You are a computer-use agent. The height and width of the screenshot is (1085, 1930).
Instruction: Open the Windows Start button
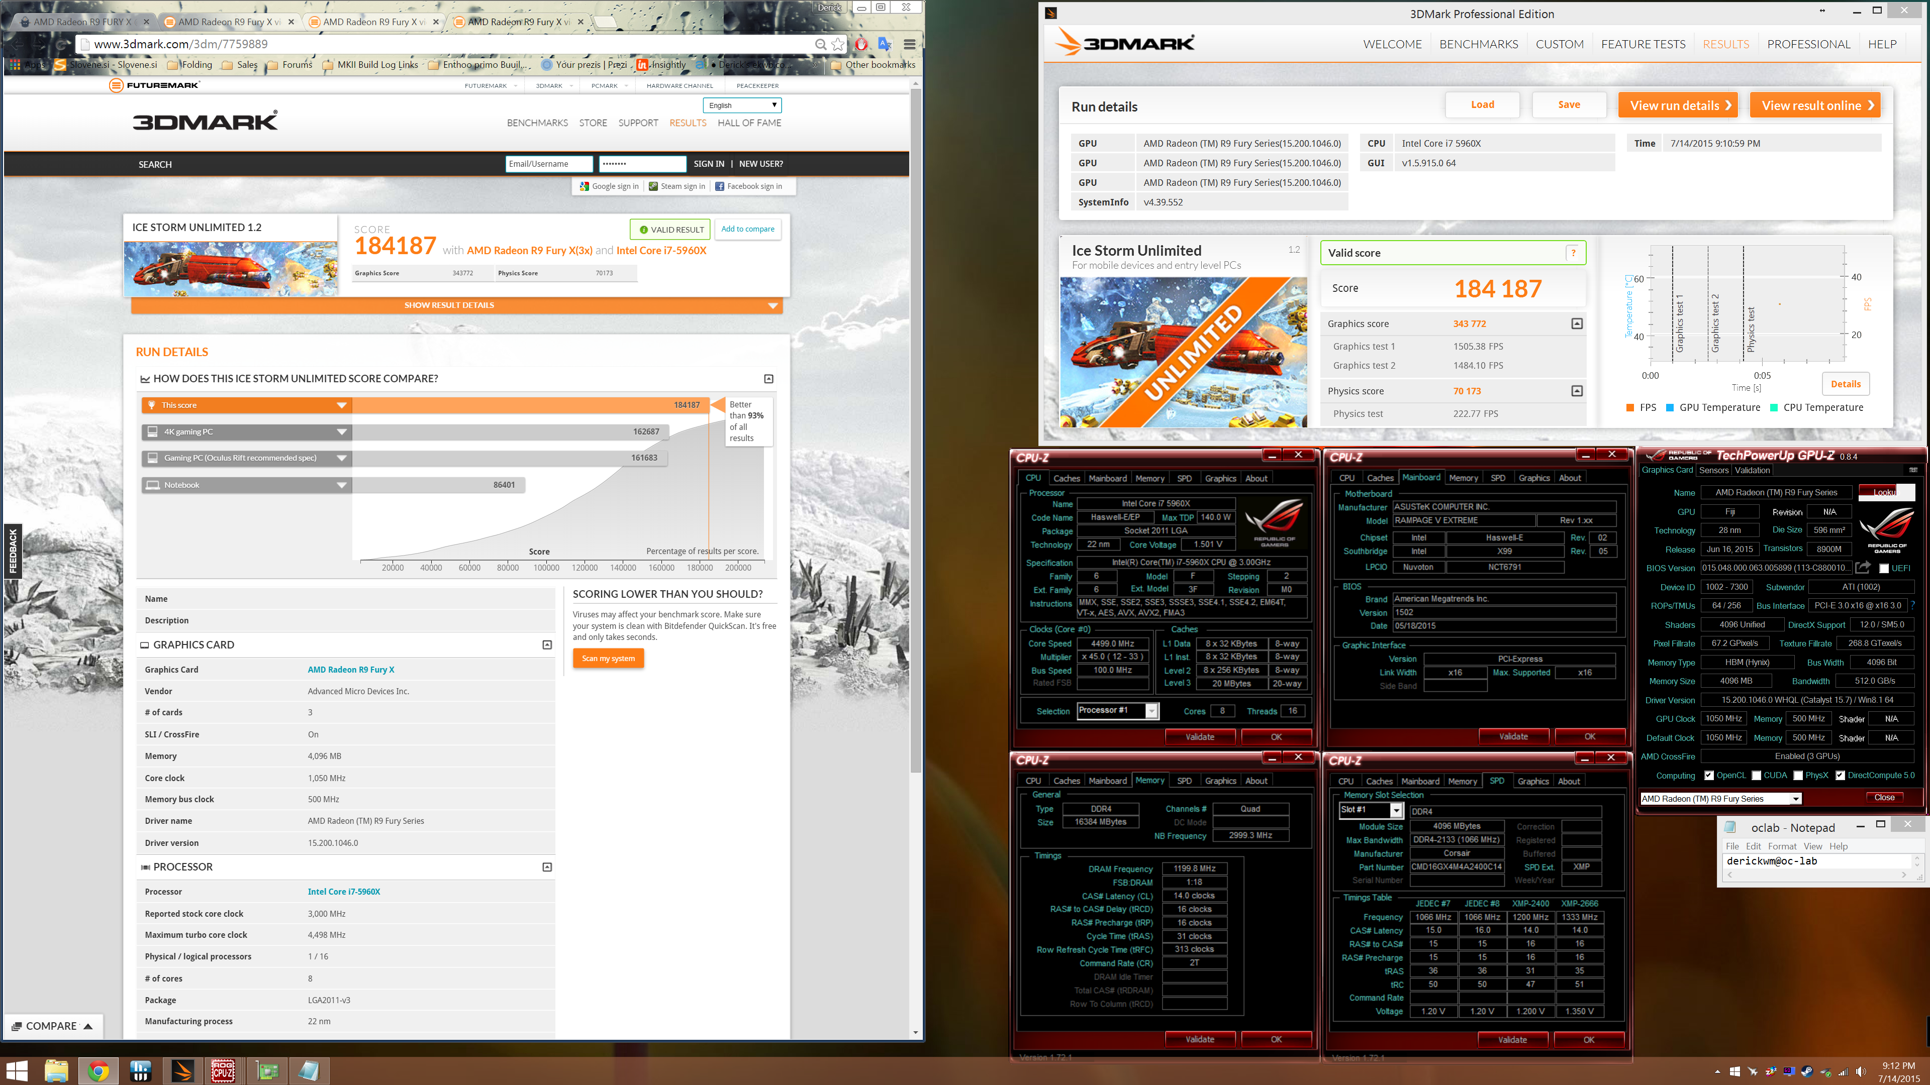pyautogui.click(x=17, y=1071)
